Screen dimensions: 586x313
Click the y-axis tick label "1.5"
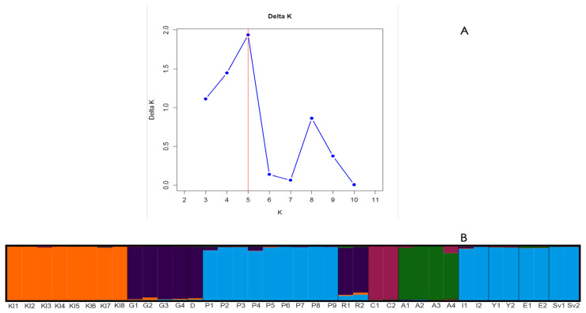(x=166, y=69)
